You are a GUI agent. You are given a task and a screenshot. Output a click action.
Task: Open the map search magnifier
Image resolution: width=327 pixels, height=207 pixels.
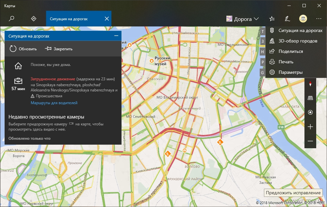(11, 19)
